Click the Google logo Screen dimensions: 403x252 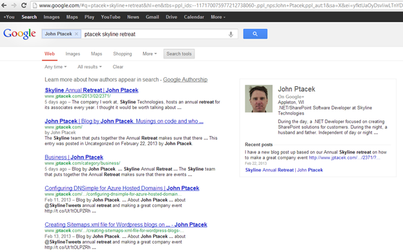click(x=19, y=34)
